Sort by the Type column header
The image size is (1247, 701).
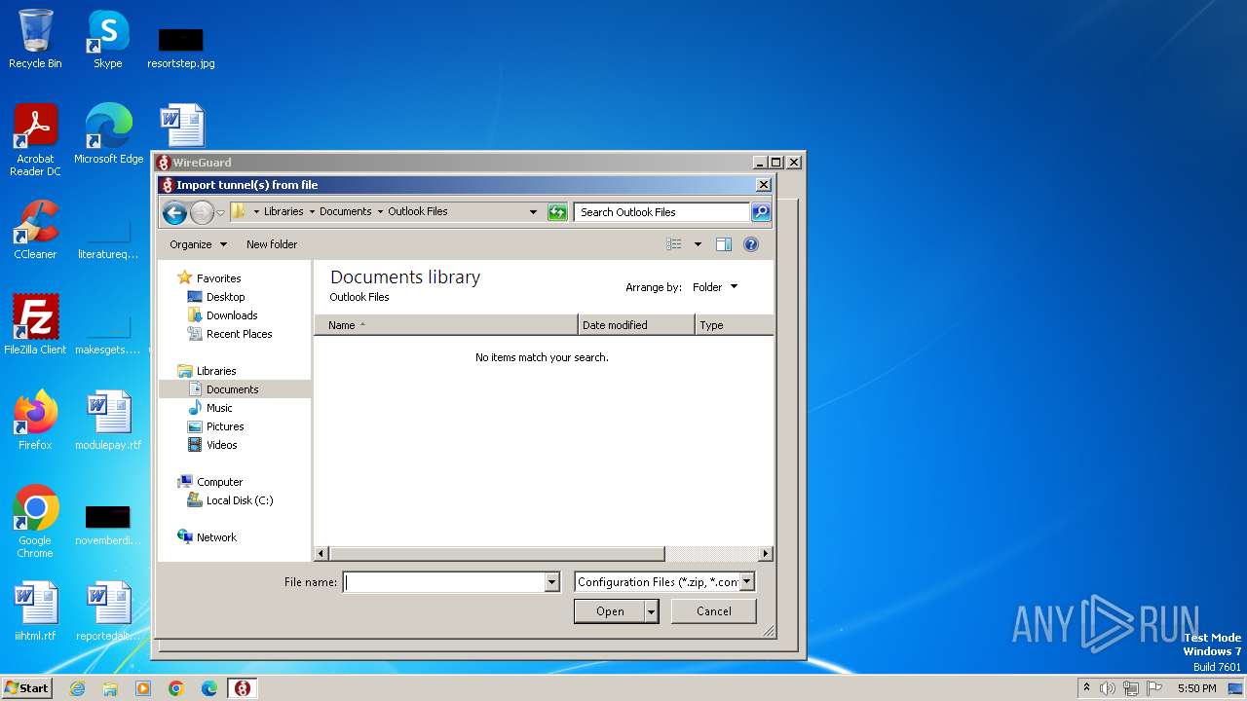[x=735, y=325]
